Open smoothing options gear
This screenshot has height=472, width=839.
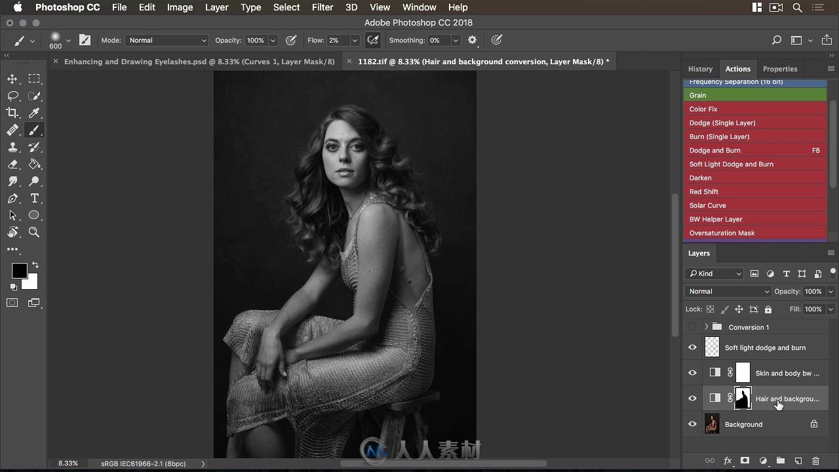473,40
